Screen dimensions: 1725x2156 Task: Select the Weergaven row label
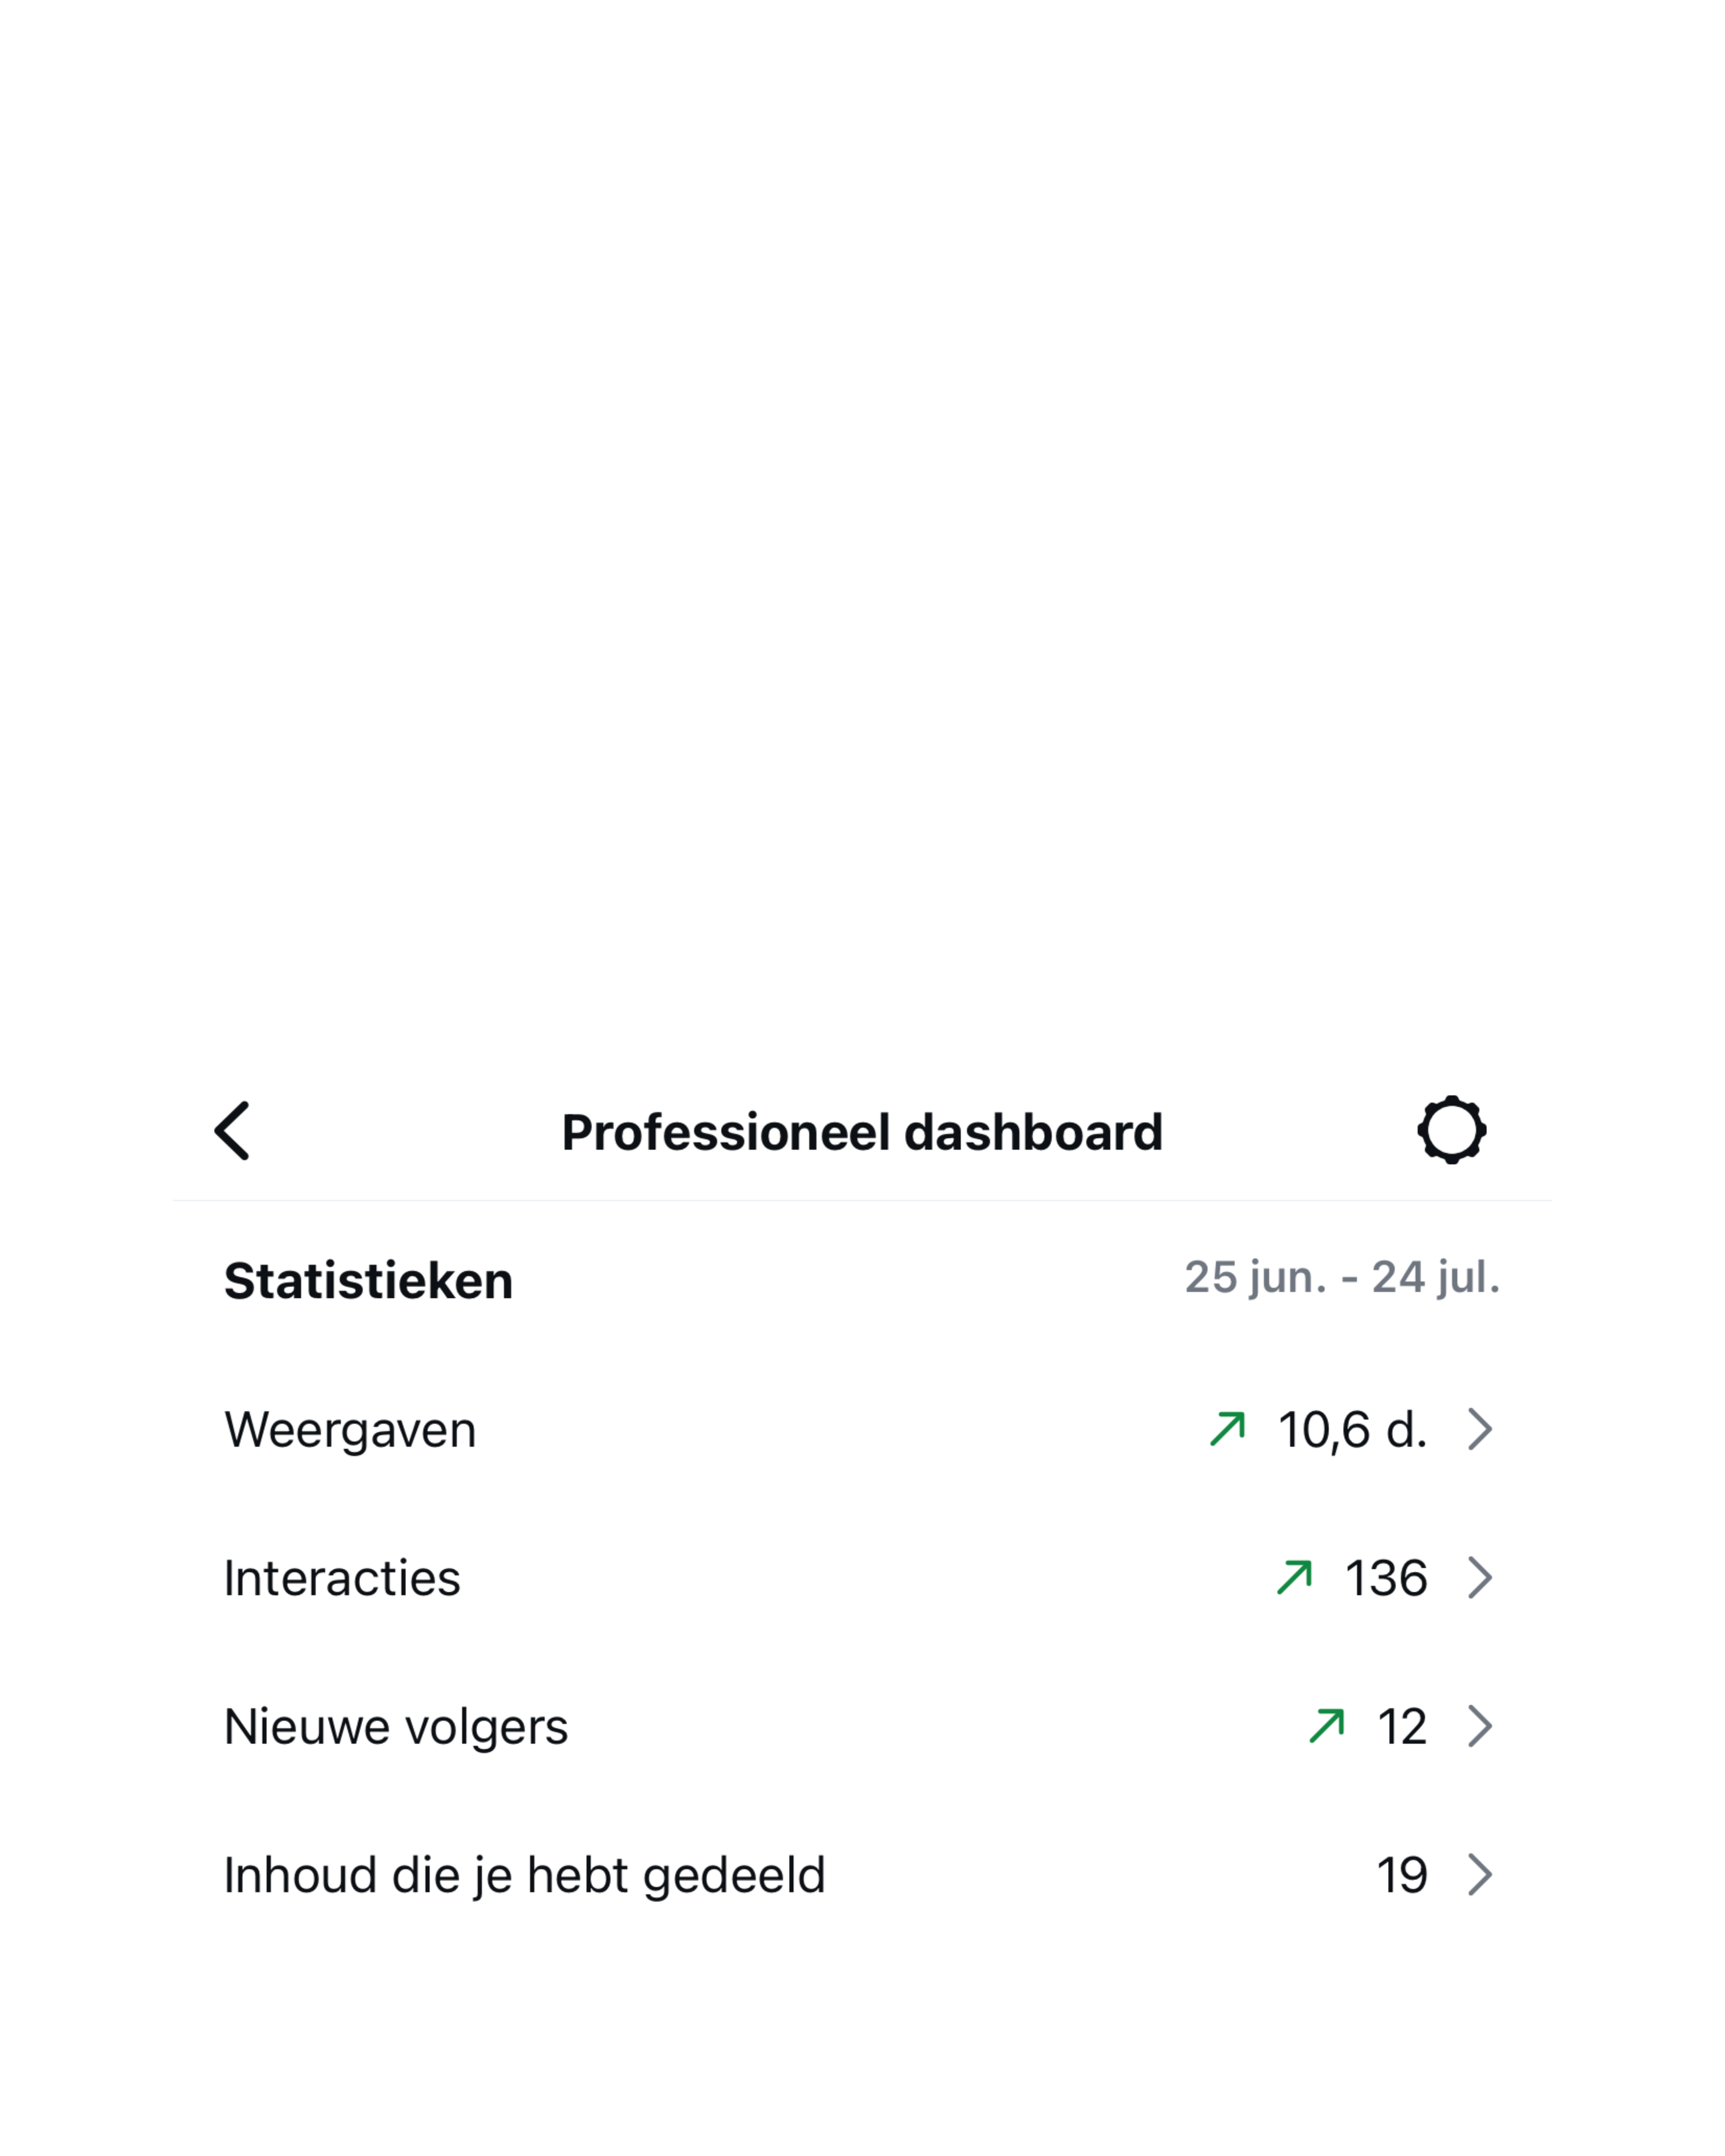(350, 1429)
